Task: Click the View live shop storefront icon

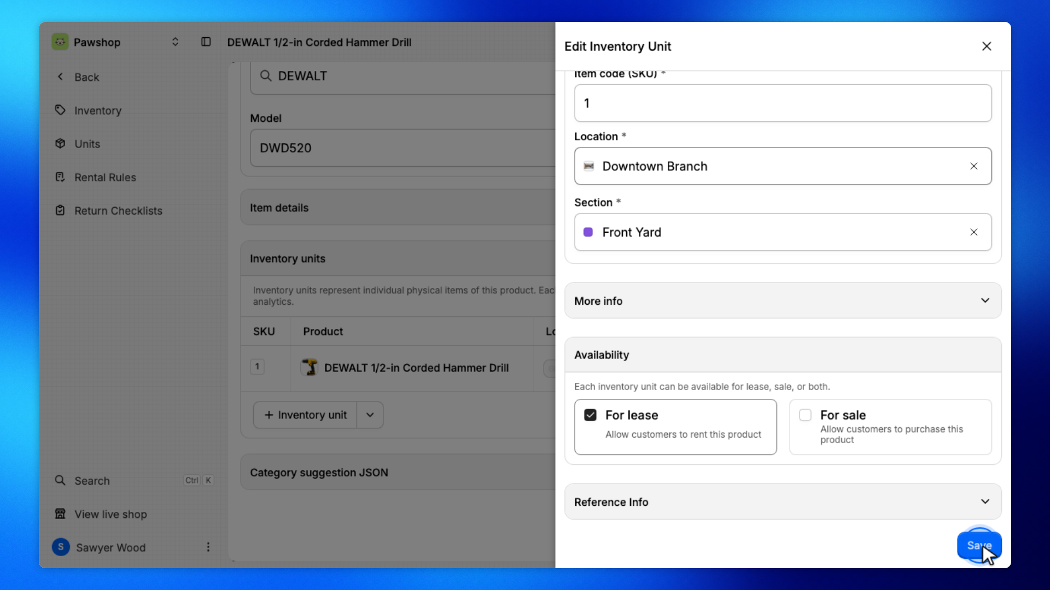Action: coord(60,514)
